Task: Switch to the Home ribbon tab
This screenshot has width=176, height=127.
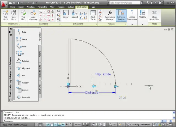Action: point(13,7)
